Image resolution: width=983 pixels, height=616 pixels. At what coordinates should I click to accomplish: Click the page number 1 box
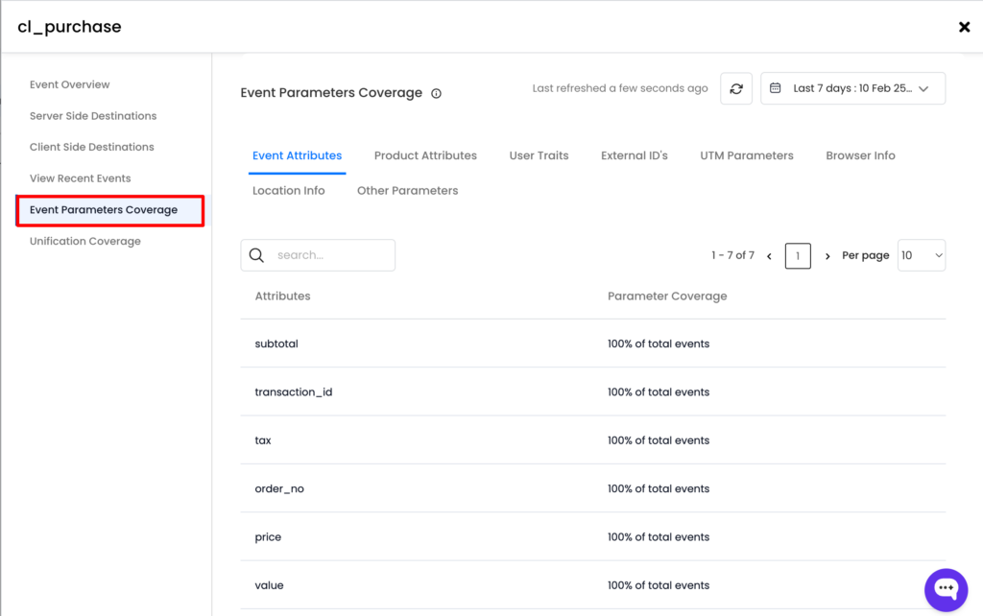pyautogui.click(x=798, y=255)
